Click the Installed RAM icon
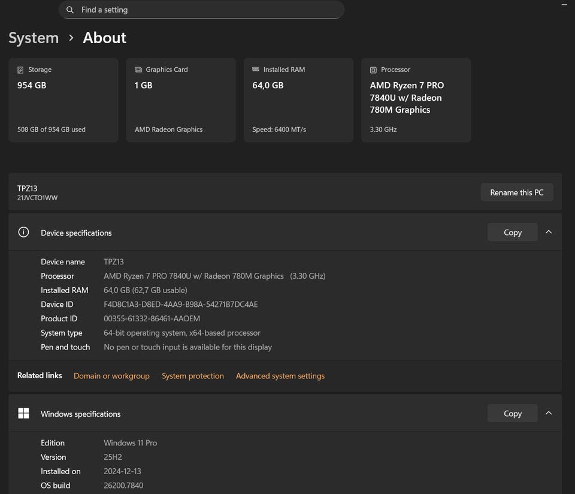Screen dimensions: 575x494 [x=256, y=70]
